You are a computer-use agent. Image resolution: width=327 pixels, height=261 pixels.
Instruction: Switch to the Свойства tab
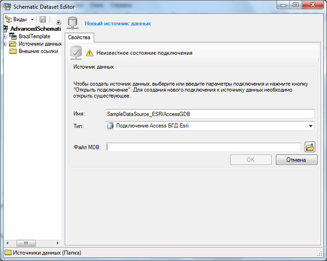(x=79, y=37)
